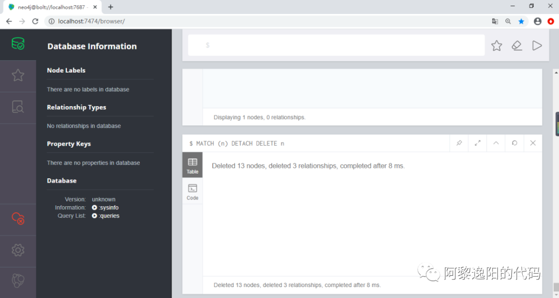The width and height of the screenshot is (559, 298).
Task: Reload the page
Action: (x=35, y=21)
